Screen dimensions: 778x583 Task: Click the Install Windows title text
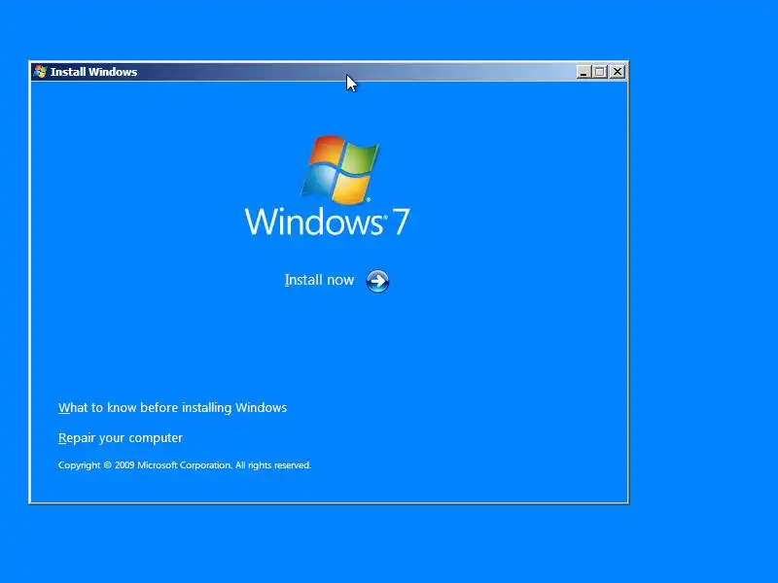click(x=93, y=72)
